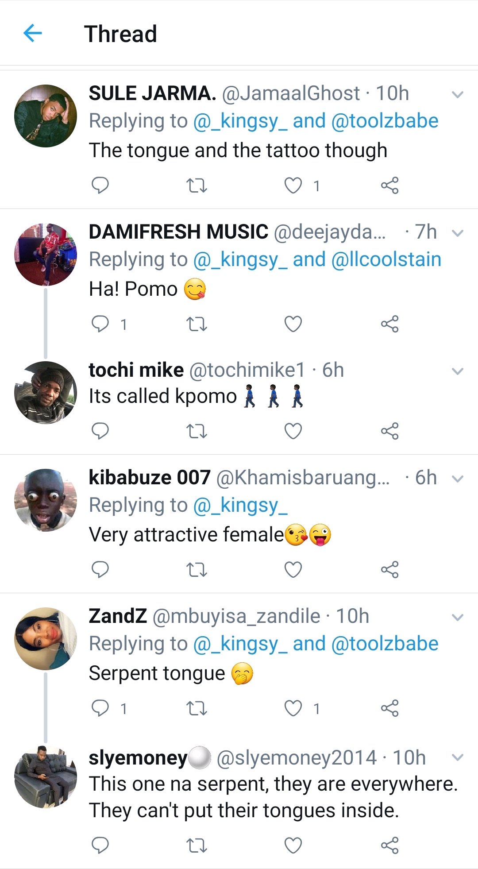Screen dimensions: 478x869
Task: Open the @llcoolstain mention link
Action: (386, 259)
